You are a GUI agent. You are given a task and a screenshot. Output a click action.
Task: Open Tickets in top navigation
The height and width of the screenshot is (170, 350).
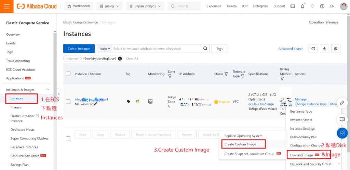tap(231, 6)
